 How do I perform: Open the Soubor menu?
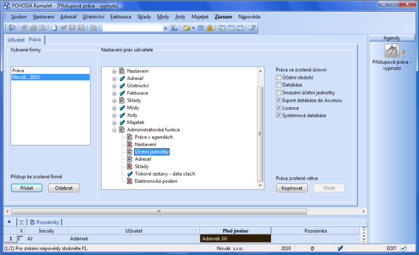[x=19, y=17]
